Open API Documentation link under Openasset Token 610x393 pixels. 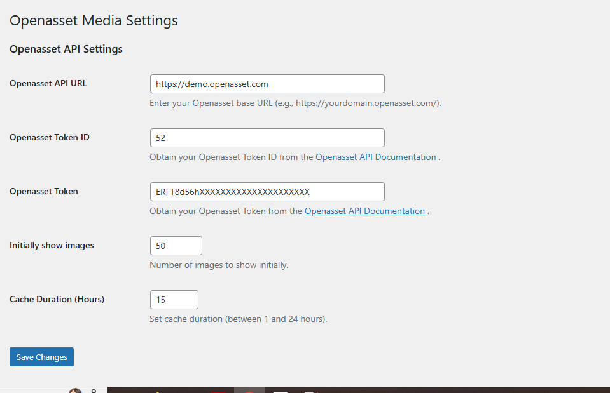point(365,211)
